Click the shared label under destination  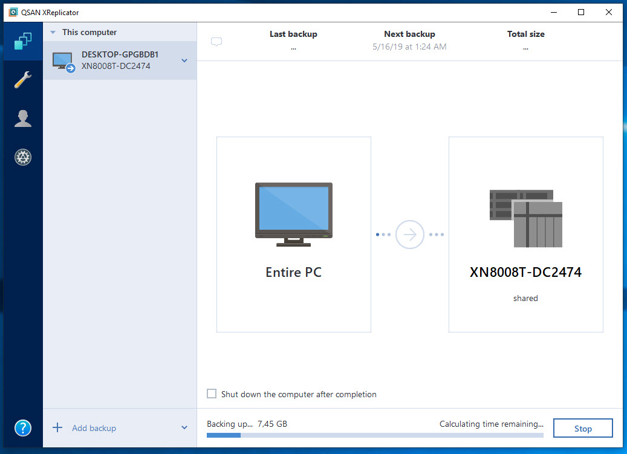click(526, 298)
